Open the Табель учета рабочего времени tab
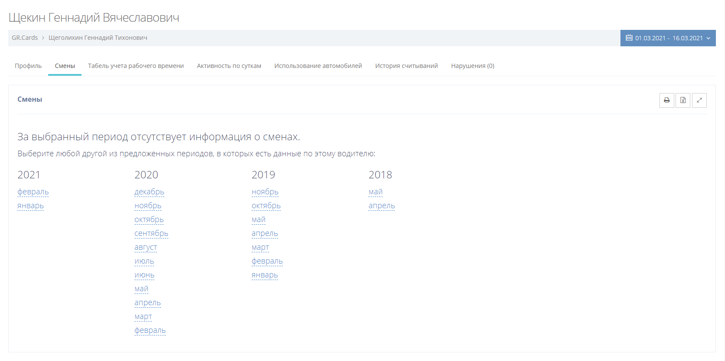 (136, 66)
